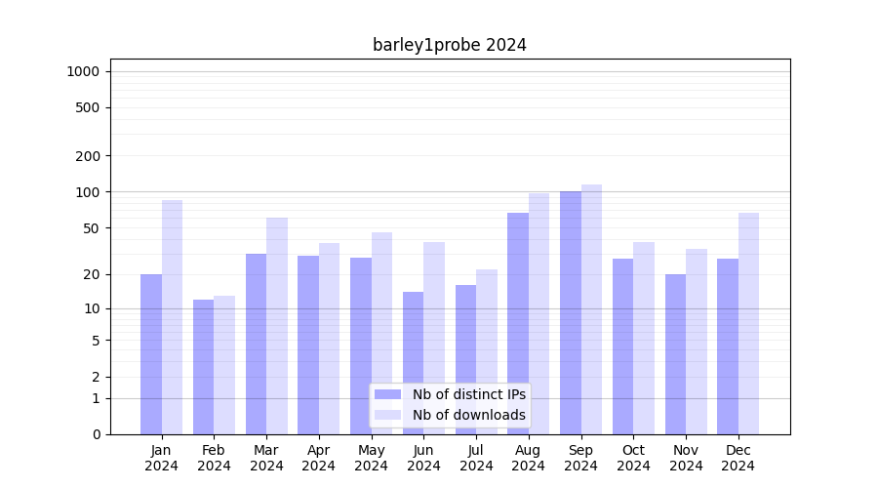Click the May 2024 x-axis label
The image size is (878, 488).
(371, 458)
